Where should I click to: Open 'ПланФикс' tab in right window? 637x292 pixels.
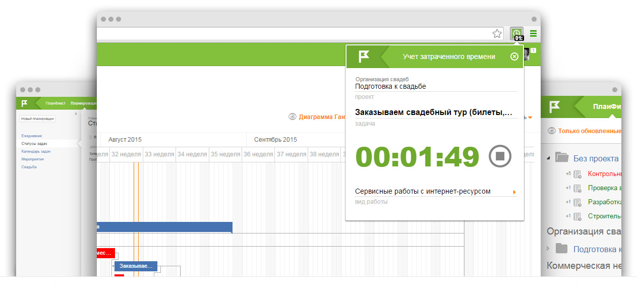pyautogui.click(x=607, y=107)
